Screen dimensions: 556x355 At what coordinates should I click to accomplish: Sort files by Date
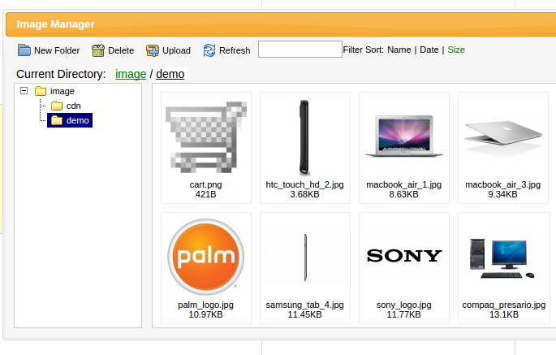(429, 50)
